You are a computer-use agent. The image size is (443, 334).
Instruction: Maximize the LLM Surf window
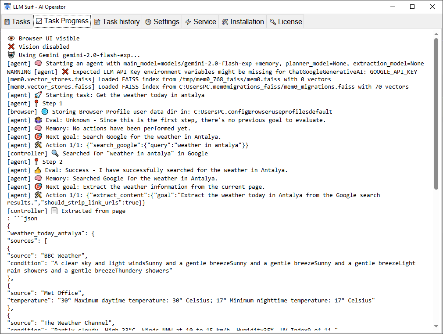tap(412, 7)
